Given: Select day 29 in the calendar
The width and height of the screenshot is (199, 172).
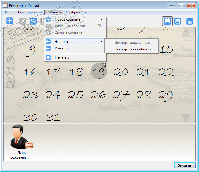Looking at the screenshot, I should point(166,96).
